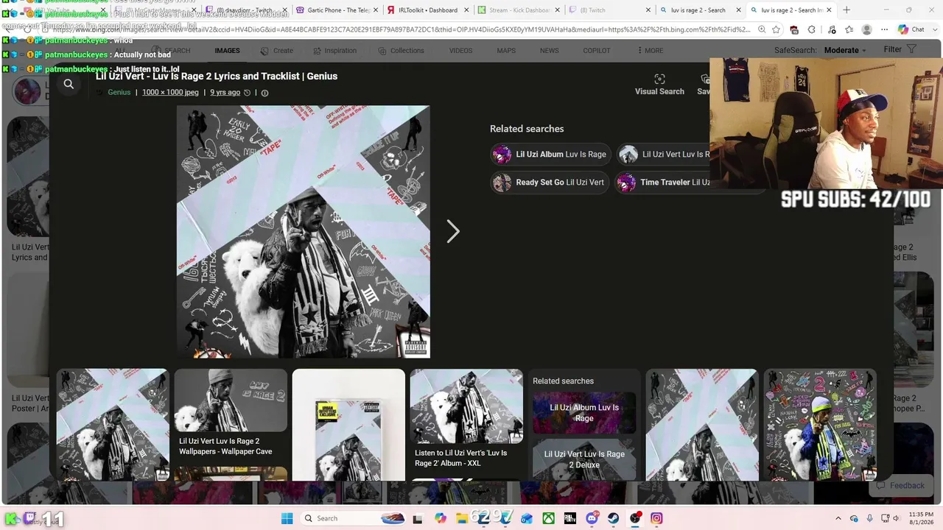
Task: Switch to the VIDEOS tab
Action: 460,51
